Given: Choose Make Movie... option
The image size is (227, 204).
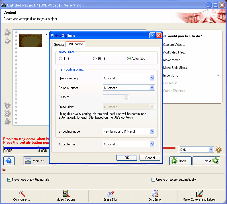Looking at the screenshot, I should click(x=173, y=60).
